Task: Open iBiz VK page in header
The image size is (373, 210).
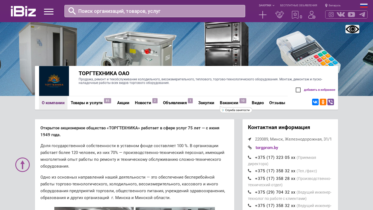Action: tap(341, 14)
